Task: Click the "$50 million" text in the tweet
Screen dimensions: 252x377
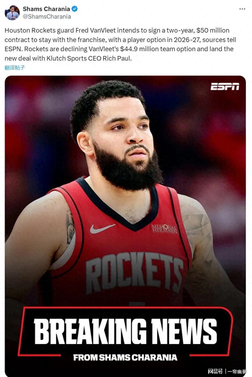Action: click(213, 30)
